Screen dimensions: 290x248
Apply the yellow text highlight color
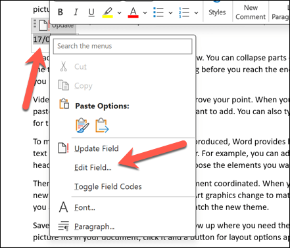click(108, 12)
